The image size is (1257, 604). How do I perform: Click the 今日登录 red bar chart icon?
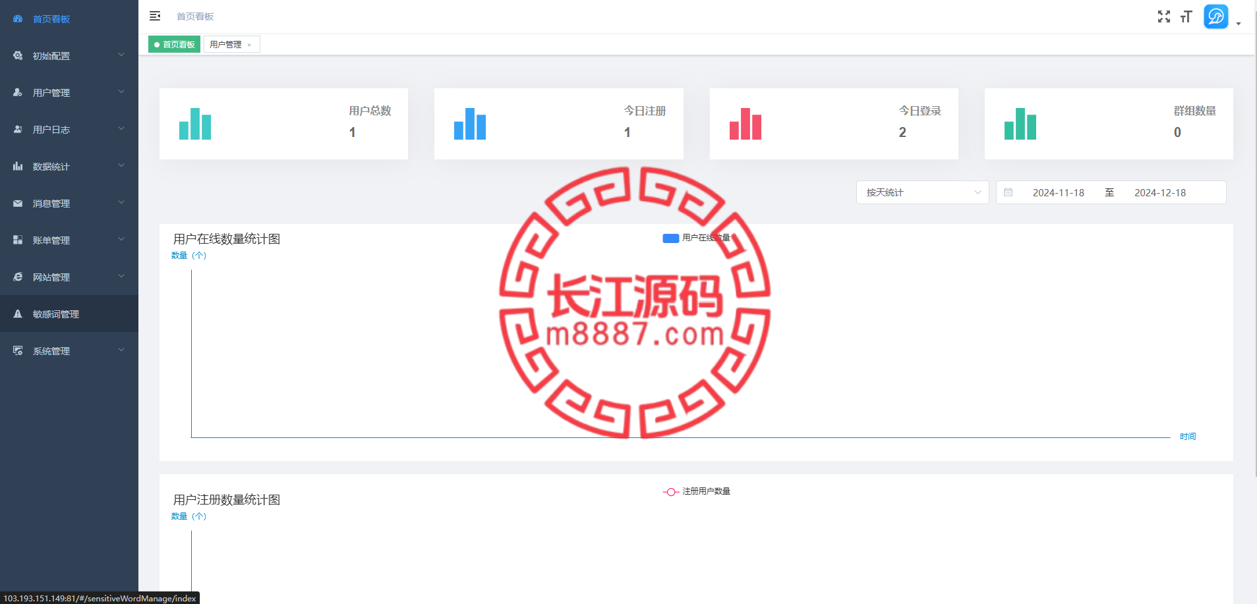(745, 124)
